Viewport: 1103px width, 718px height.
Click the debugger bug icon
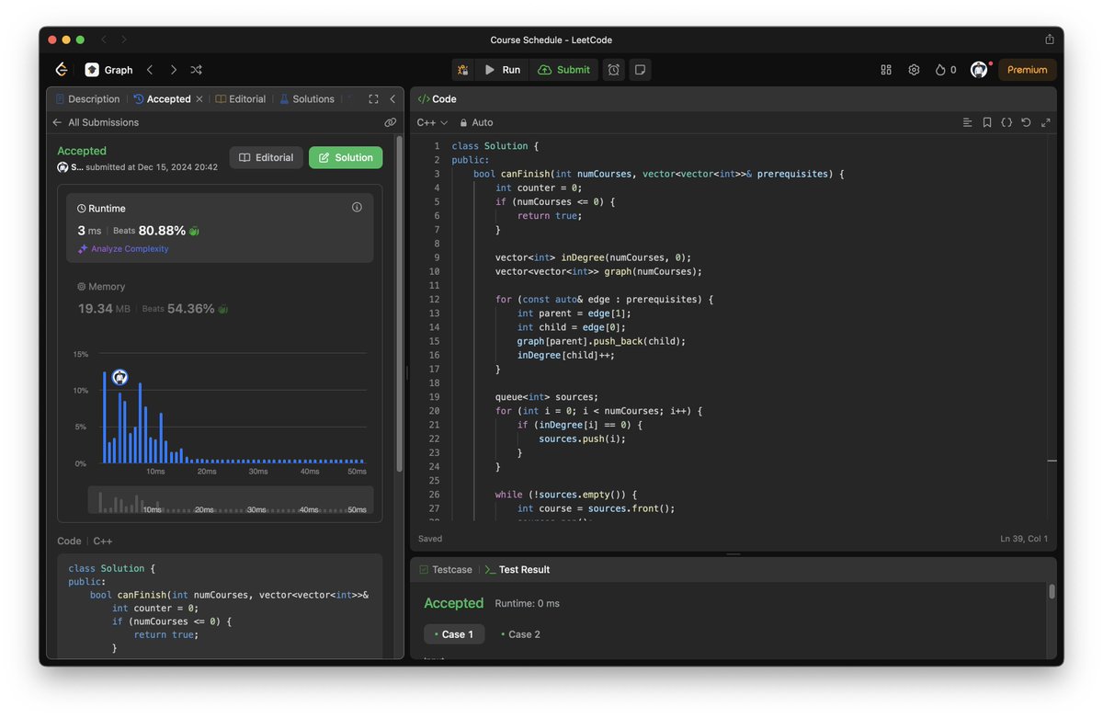click(462, 70)
